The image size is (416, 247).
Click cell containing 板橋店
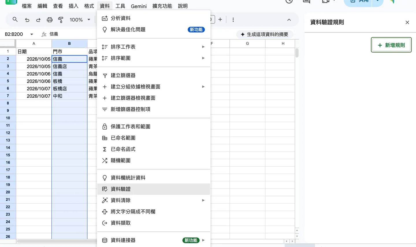coord(69,89)
